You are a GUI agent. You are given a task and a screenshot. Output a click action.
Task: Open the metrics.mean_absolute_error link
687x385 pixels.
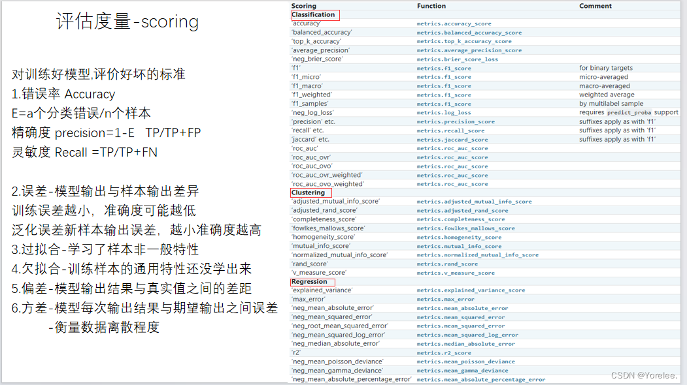(462, 309)
